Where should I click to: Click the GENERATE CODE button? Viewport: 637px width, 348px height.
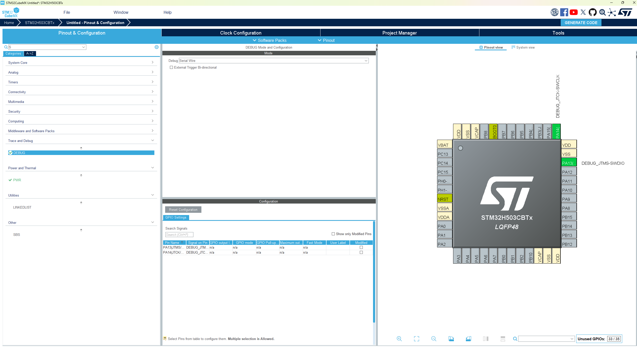pyautogui.click(x=581, y=23)
